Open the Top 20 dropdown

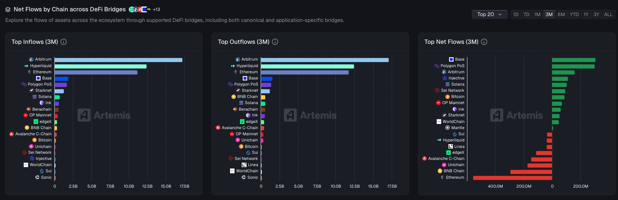click(x=490, y=14)
